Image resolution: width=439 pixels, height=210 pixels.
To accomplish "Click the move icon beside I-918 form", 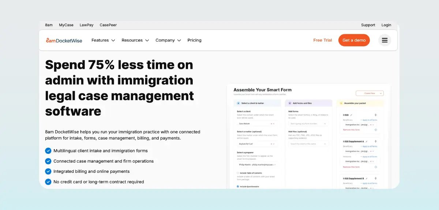I will coord(376,115).
